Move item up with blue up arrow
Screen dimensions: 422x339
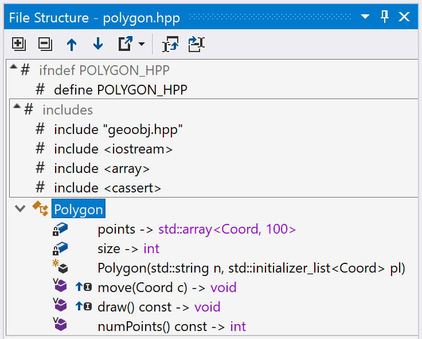(x=72, y=44)
